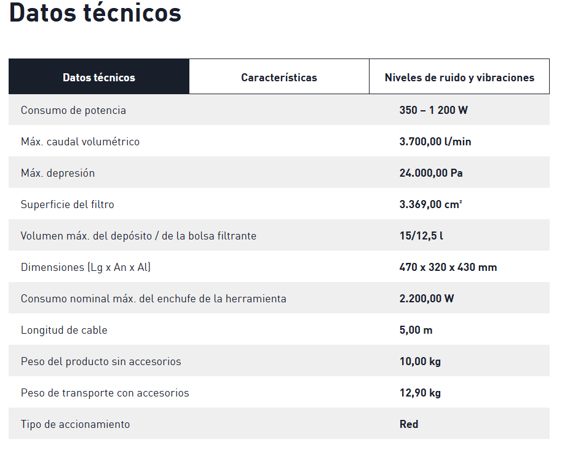This screenshot has height=455, width=562.
Task: Open the Niveles de ruido y vibraciones tab
Action: coord(459,78)
